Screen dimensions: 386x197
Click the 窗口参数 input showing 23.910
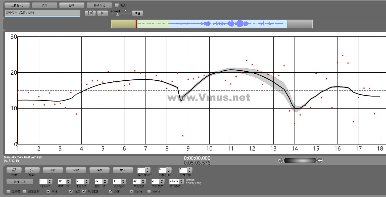(x=174, y=181)
